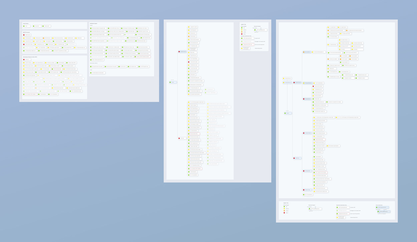The image size is (417, 242).
Task: Click the green Easy dot in bottom-right legend
Action: pos(284,207)
